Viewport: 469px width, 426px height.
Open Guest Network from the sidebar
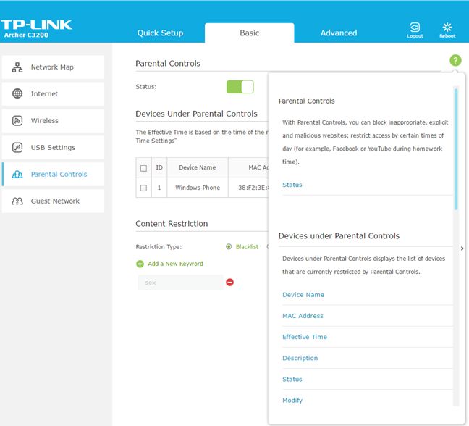click(54, 201)
